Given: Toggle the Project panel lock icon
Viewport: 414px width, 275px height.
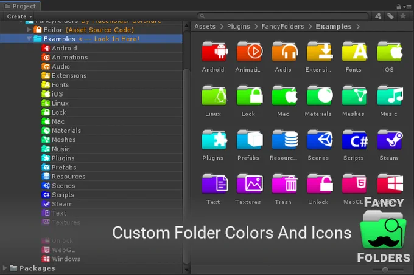Looking at the screenshot, I should point(399,7).
